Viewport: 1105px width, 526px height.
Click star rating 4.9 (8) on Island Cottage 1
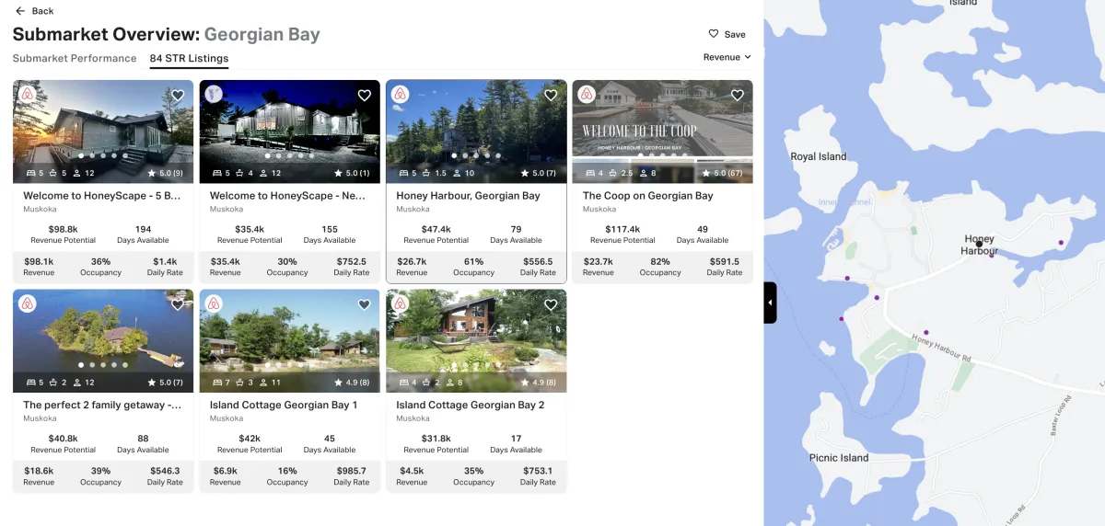pyautogui.click(x=351, y=383)
